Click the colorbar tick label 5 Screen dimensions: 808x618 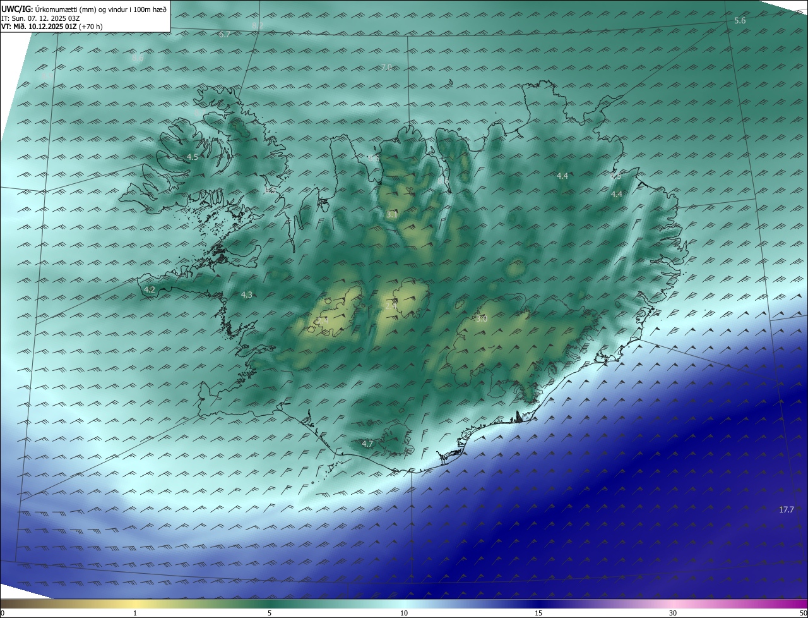click(x=270, y=613)
